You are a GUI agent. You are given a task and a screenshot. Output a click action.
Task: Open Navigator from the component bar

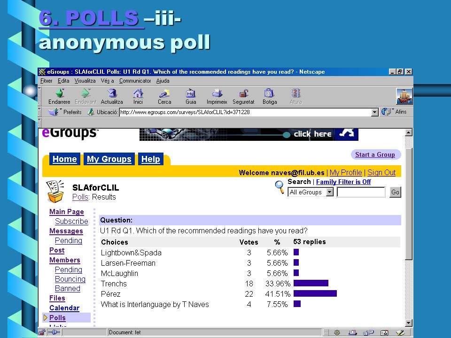coord(337,333)
